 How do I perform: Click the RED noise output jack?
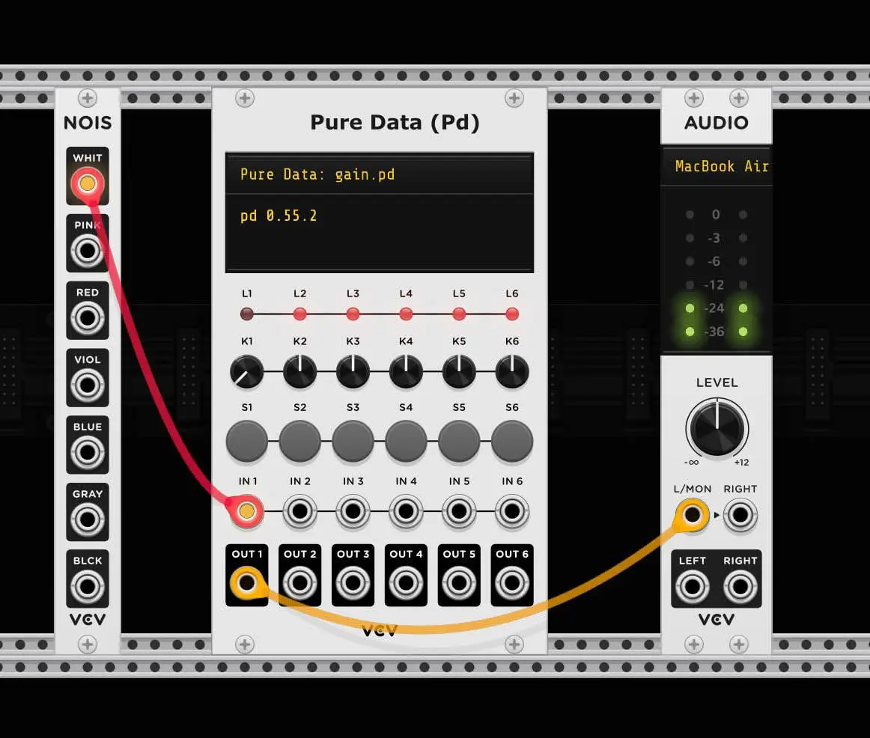87,317
